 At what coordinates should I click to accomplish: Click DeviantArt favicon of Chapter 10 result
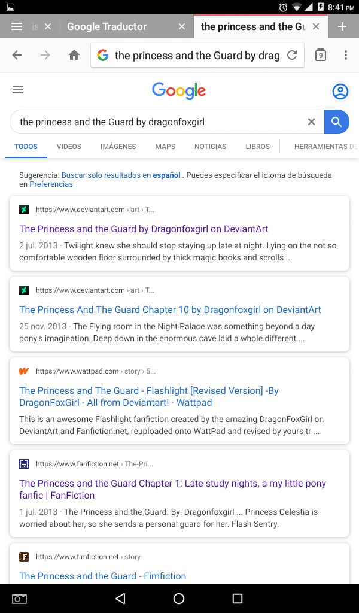pos(24,290)
